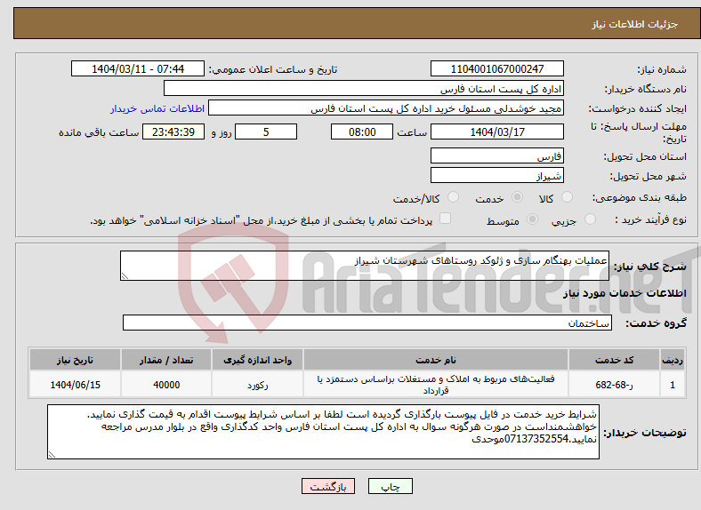Select the کالا radio button
Viewport: 701px width, 510px height.
pos(567,197)
